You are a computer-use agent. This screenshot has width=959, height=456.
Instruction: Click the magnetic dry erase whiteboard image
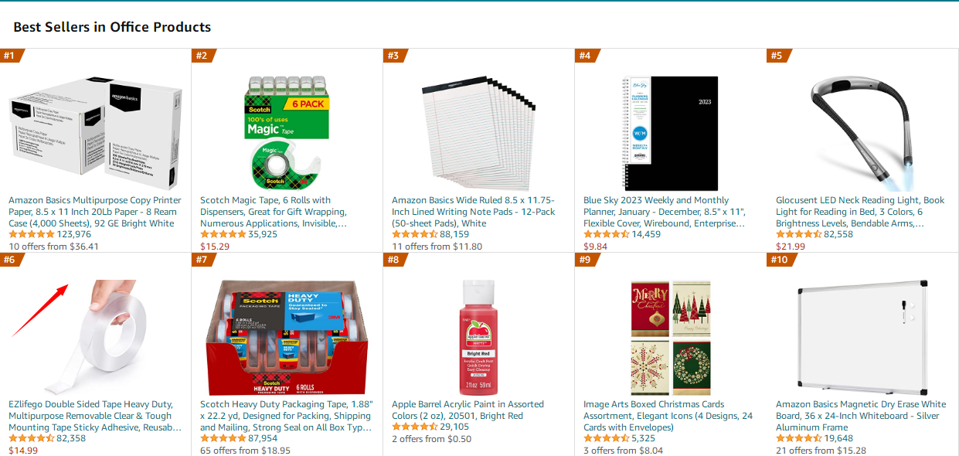click(x=862, y=337)
